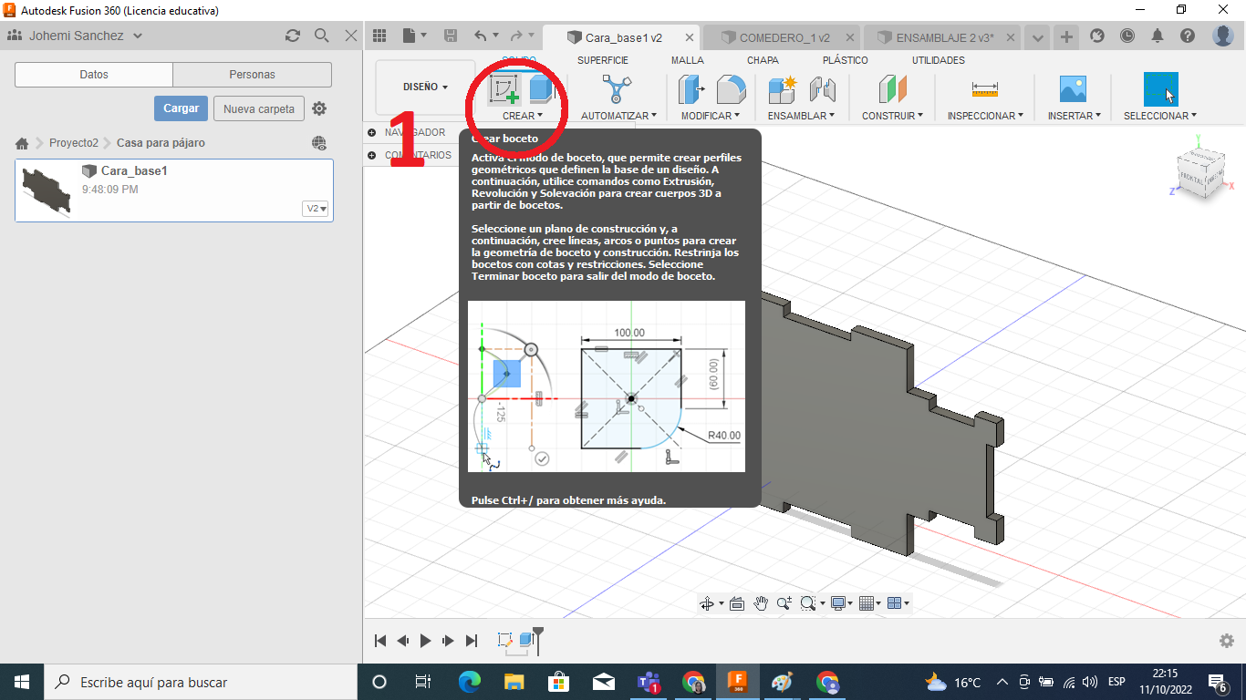The image size is (1246, 700).
Task: Open the ENSAMBLAR dropdown menu
Action: point(802,116)
